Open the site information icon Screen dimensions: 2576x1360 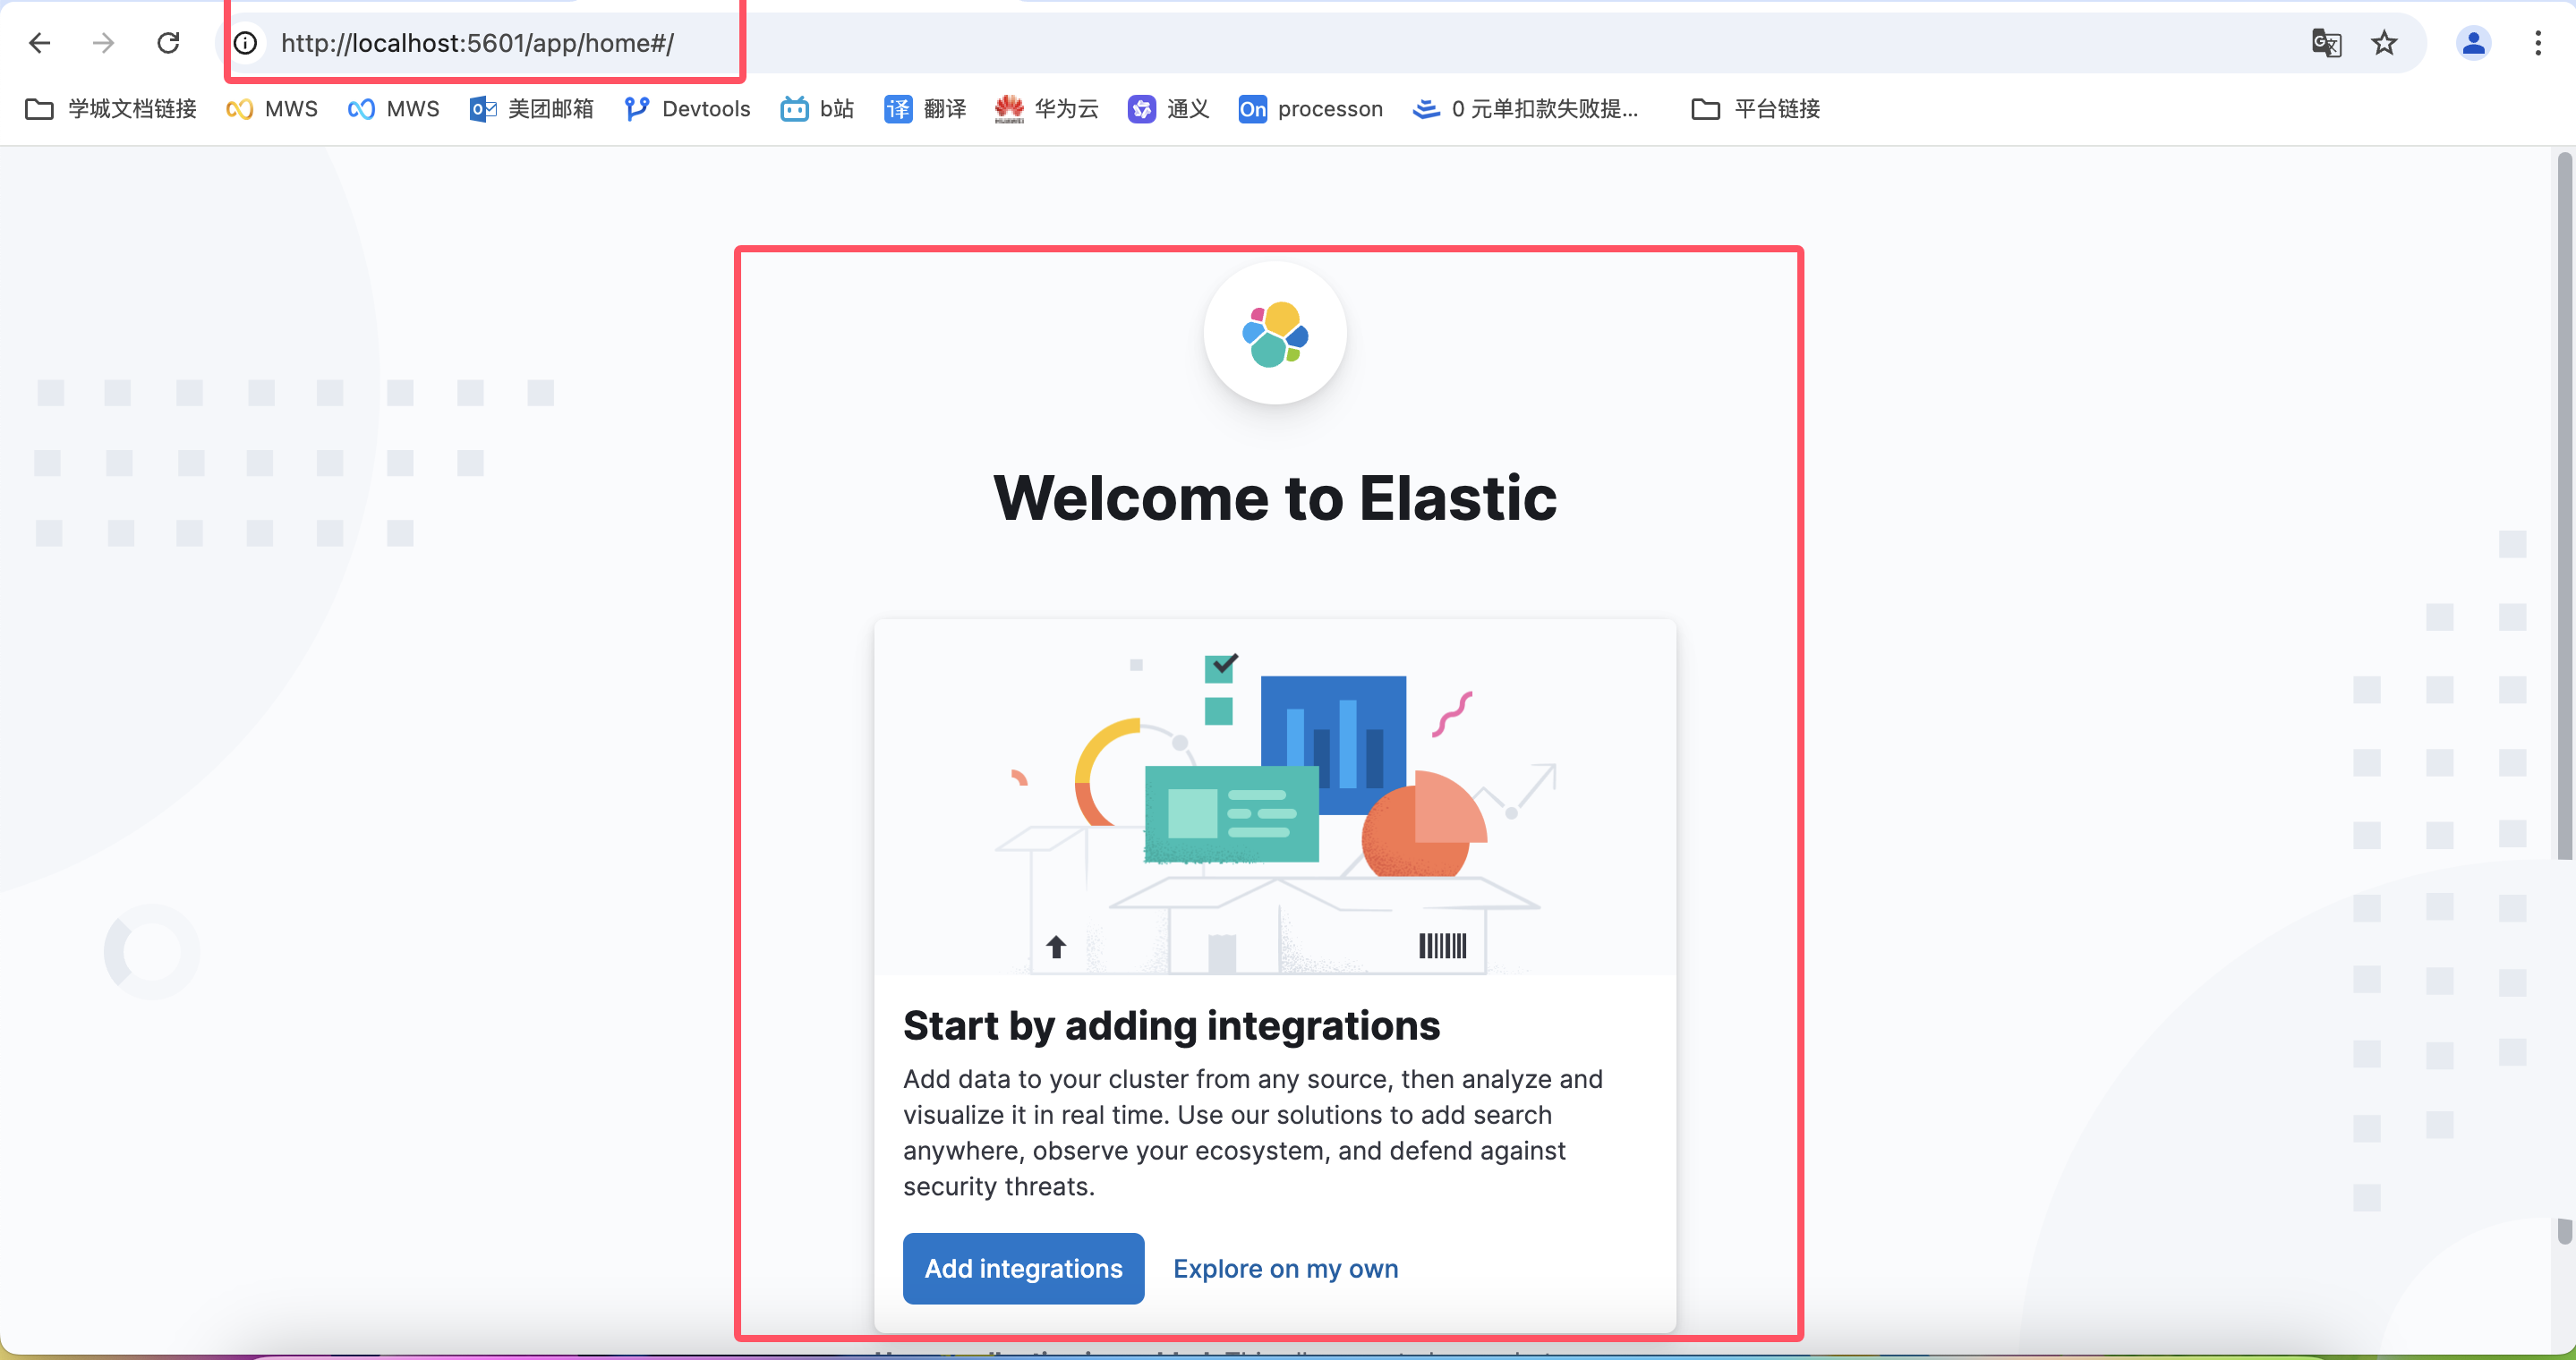click(x=245, y=43)
